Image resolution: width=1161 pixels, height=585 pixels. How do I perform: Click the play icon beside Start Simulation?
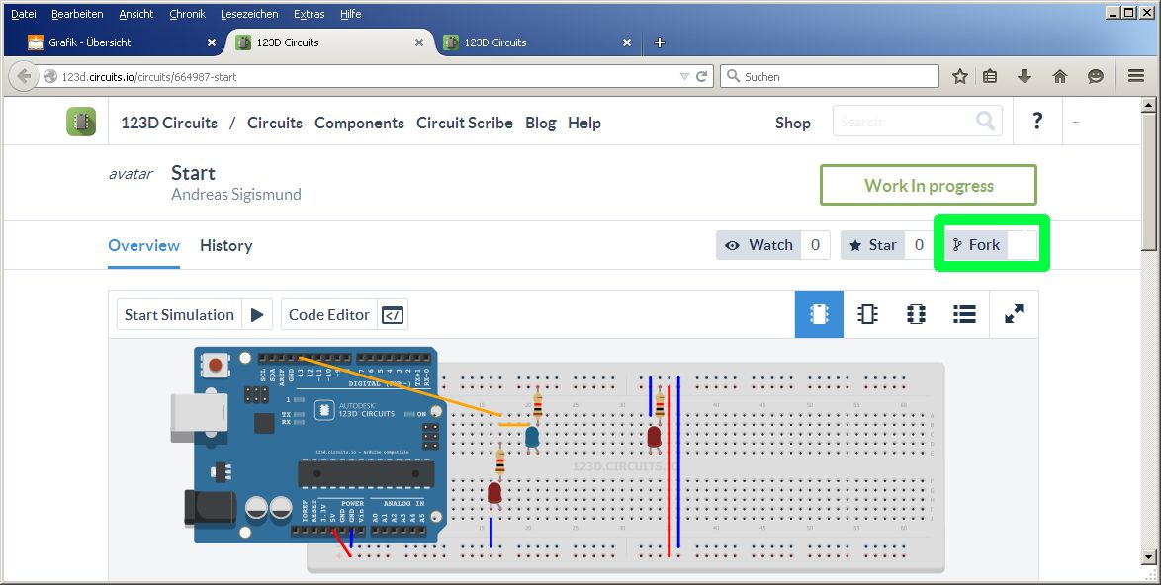[257, 315]
